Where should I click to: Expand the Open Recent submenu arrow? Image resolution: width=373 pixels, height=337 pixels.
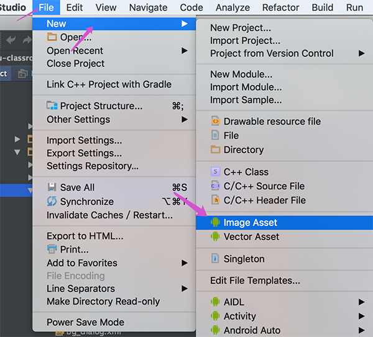click(185, 51)
